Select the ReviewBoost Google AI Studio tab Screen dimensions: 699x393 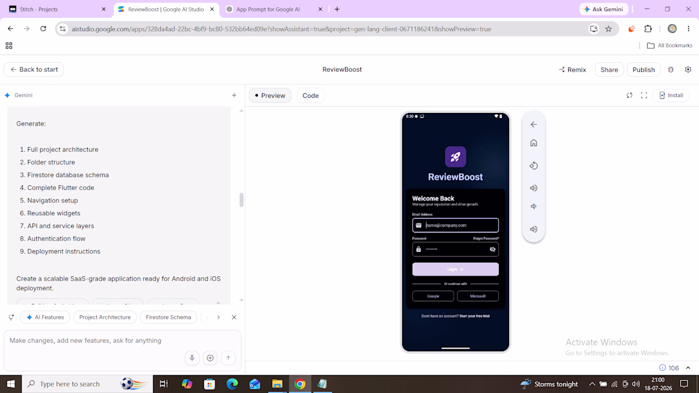[166, 9]
